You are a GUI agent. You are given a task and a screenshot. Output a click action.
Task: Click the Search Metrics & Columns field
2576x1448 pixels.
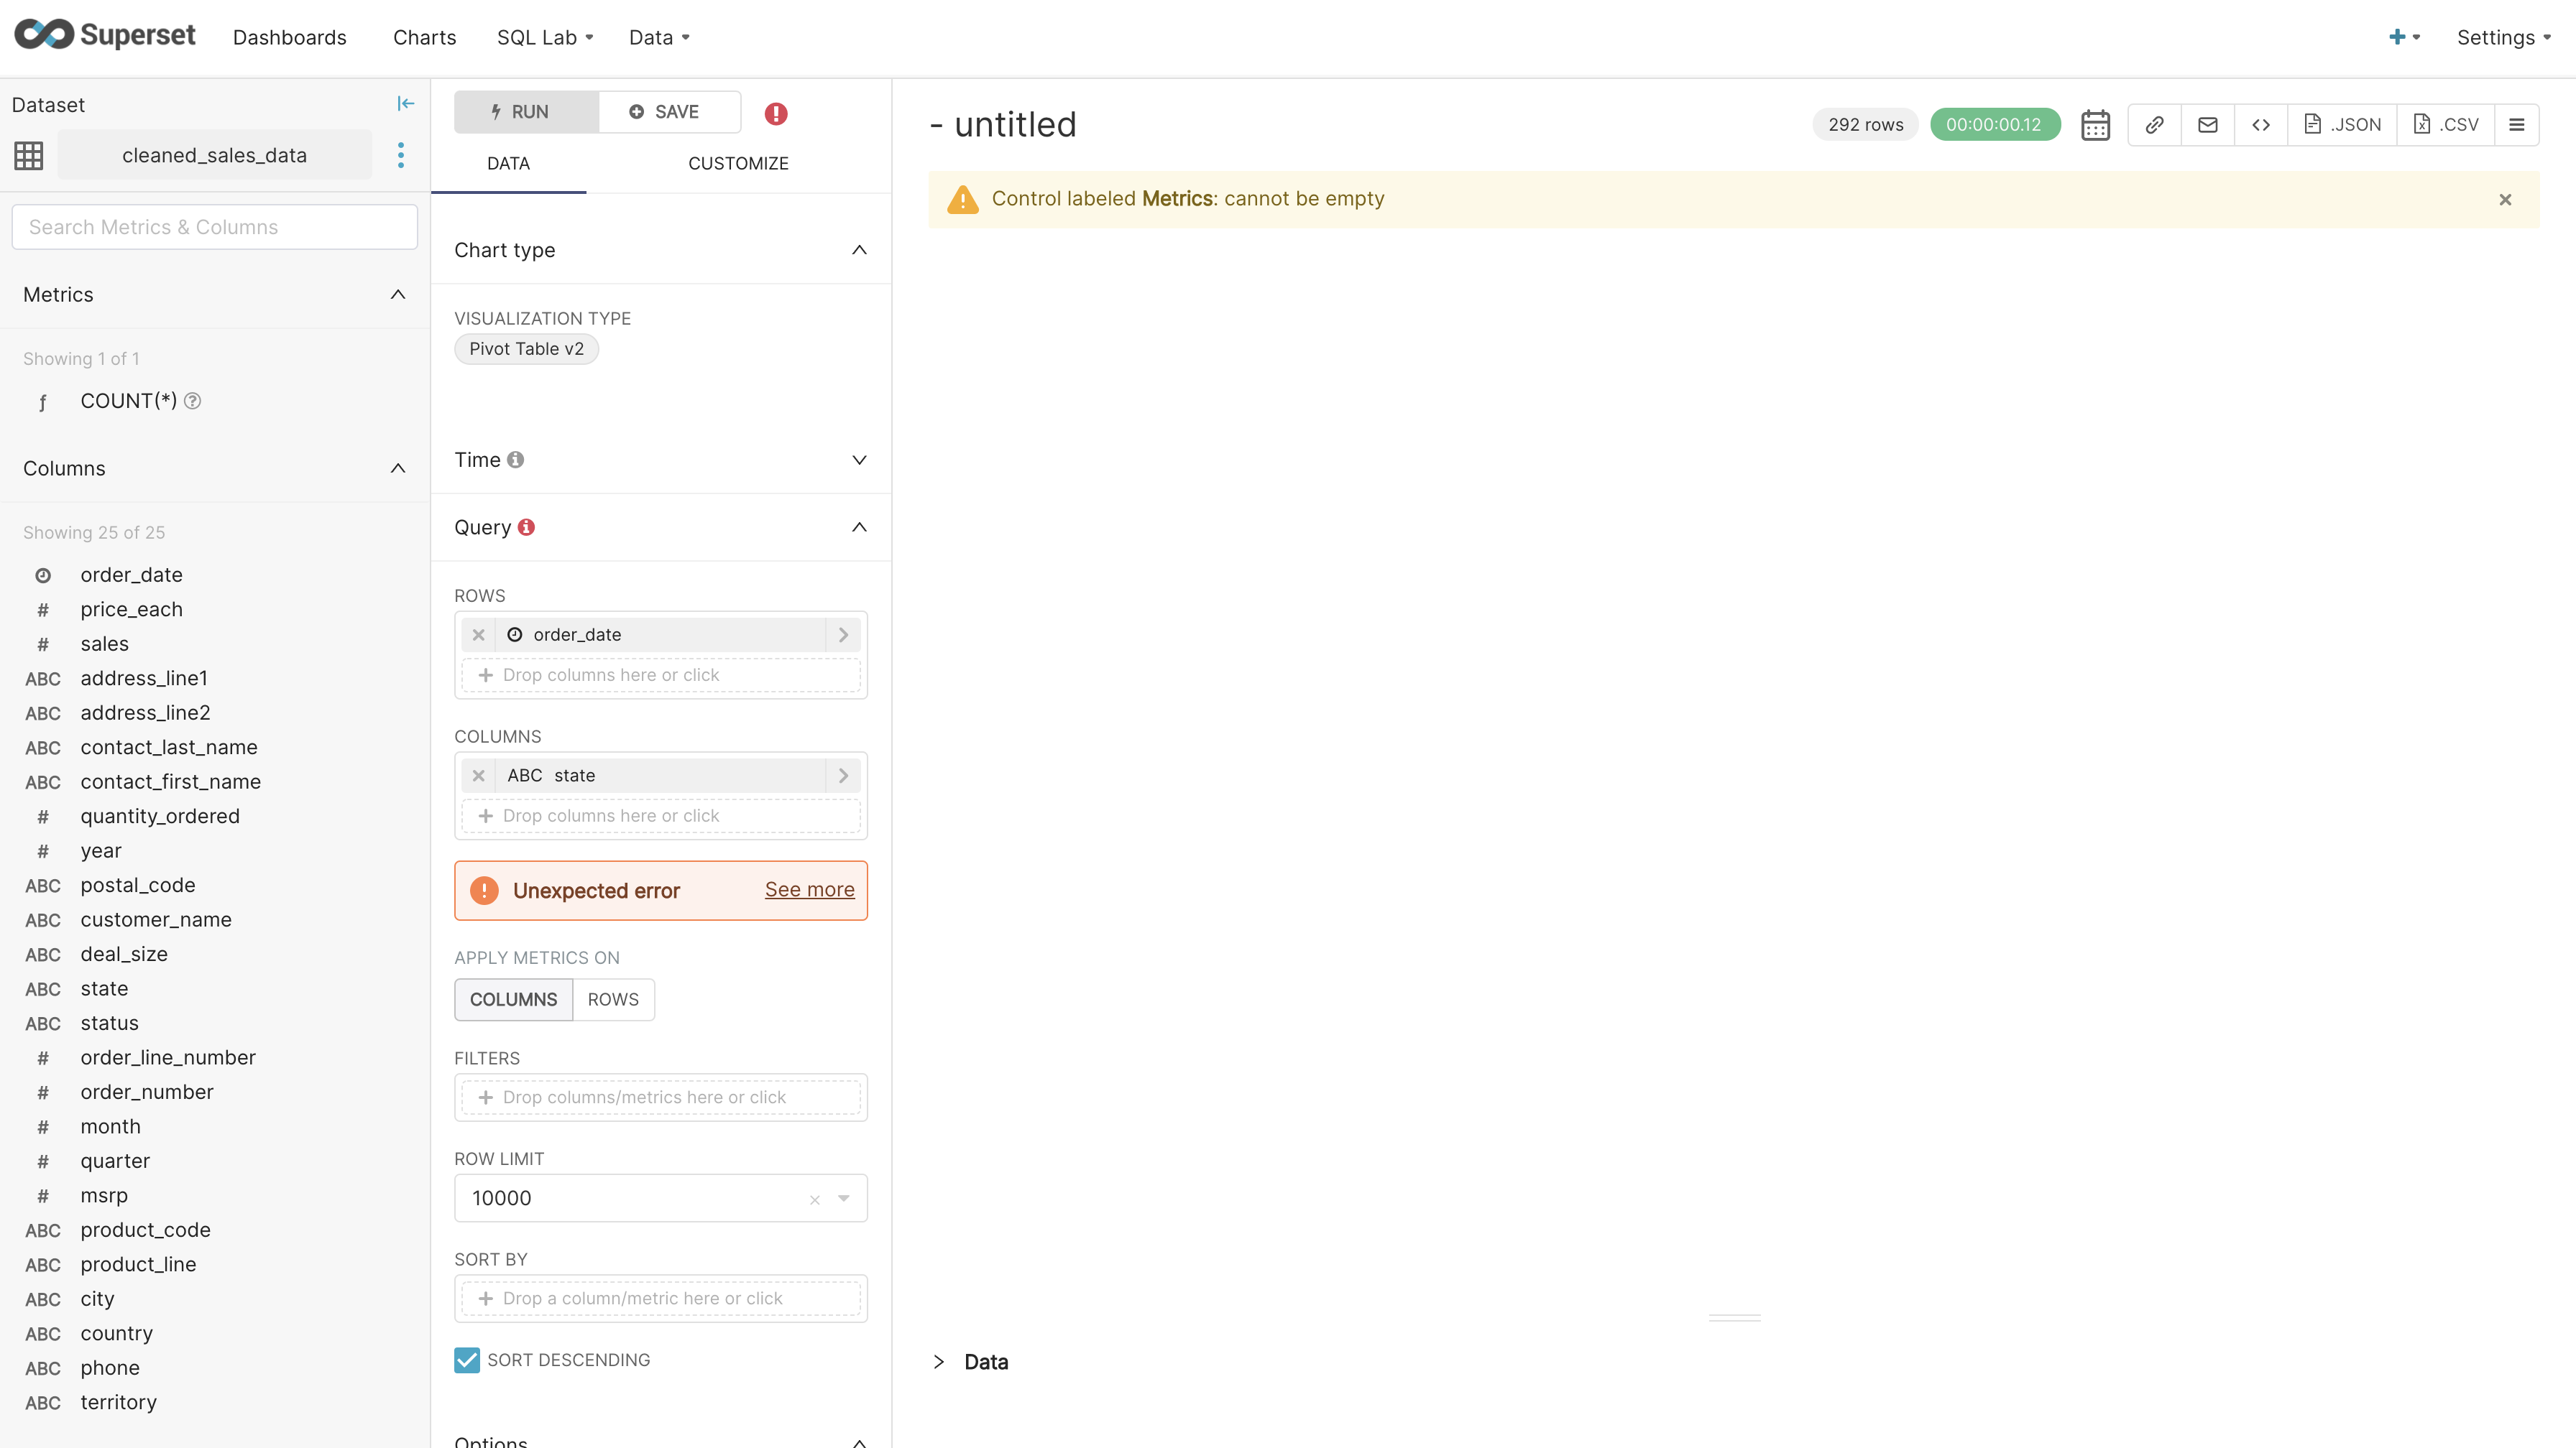[214, 227]
